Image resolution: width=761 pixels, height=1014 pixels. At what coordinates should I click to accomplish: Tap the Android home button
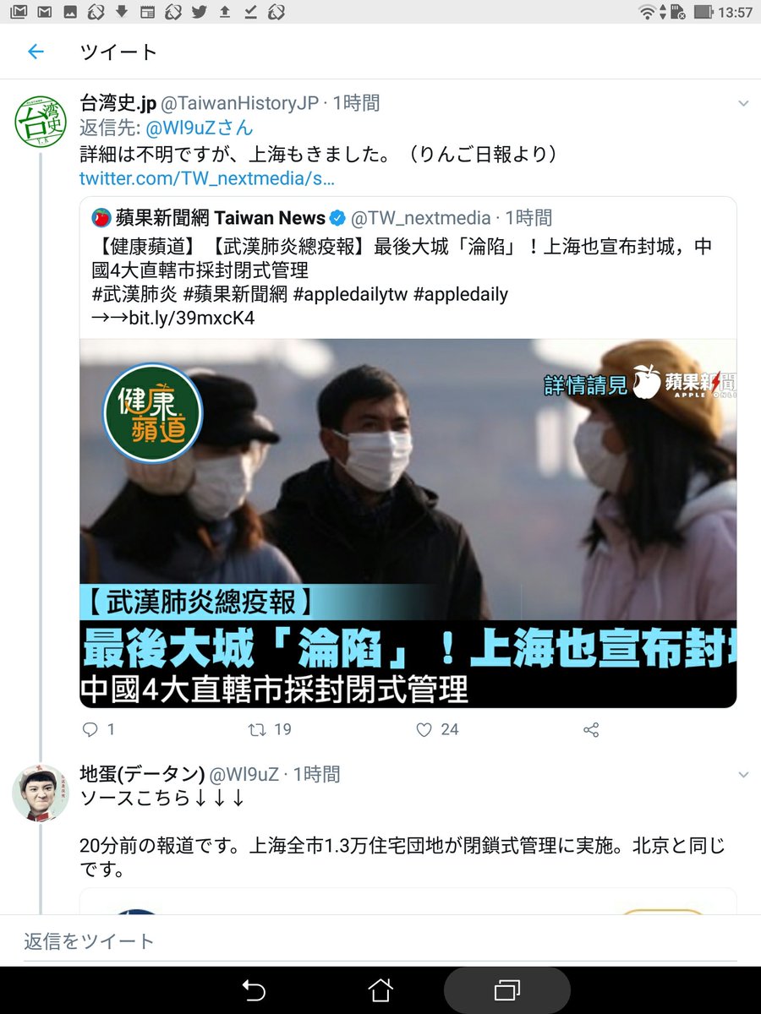pyautogui.click(x=380, y=989)
